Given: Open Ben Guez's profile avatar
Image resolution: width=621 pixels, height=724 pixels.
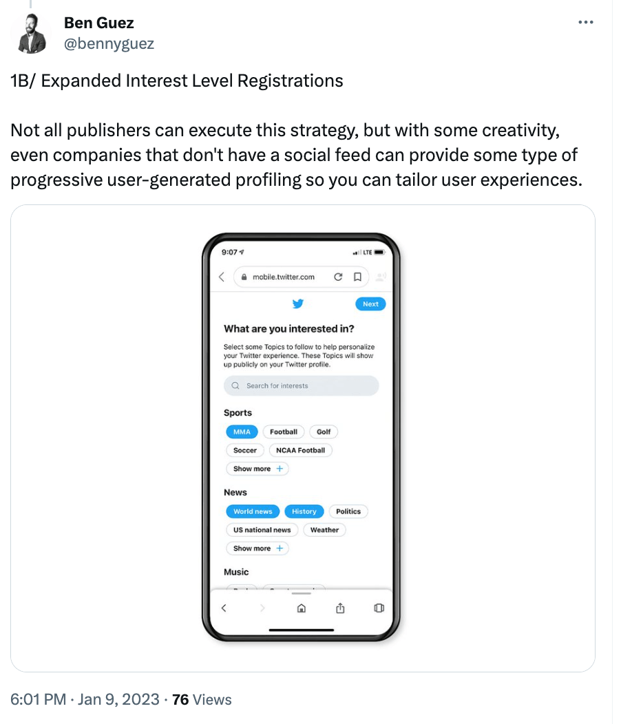Looking at the screenshot, I should pos(30,33).
